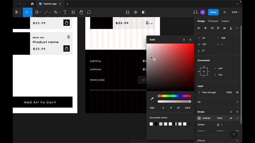Go to the home screen icon
Viewport: 255px width, 143px height.
coord(32,4)
